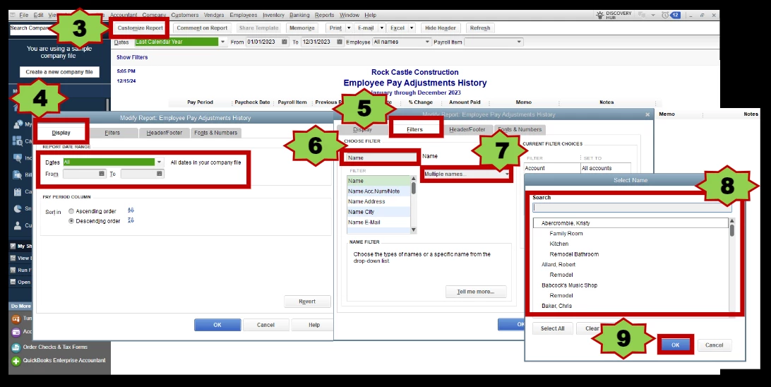Open the report Dates Last Calendar Year dropdown
Viewport: 771px width, 387px height.
point(222,42)
